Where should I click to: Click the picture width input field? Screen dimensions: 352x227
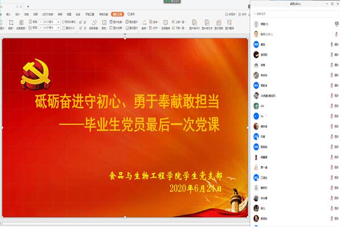click(49, 28)
